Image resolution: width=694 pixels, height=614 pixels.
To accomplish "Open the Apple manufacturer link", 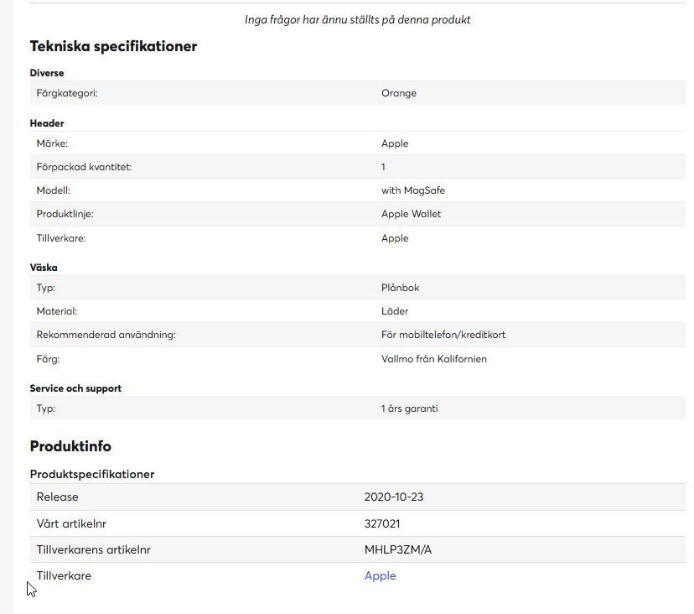I will pos(380,575).
